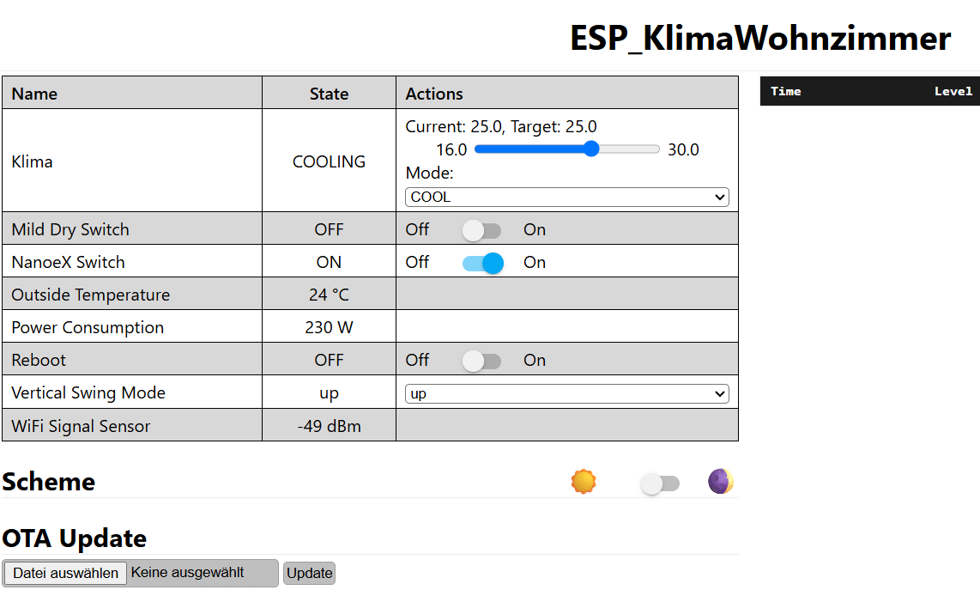The height and width of the screenshot is (590, 980).
Task: Click the State table header
Action: (x=329, y=94)
